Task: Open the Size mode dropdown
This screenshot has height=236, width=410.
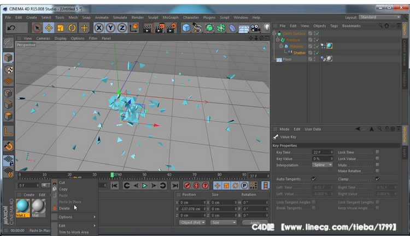Action: pyautogui.click(x=224, y=223)
